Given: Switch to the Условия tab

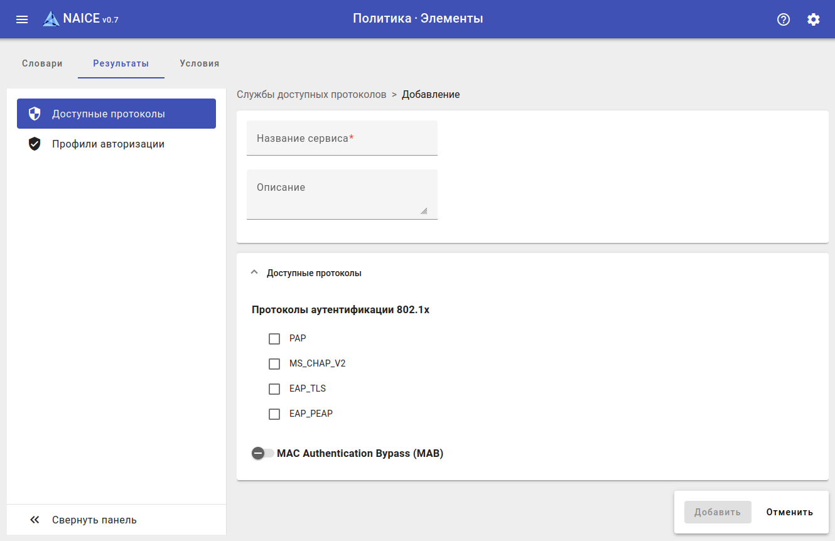Looking at the screenshot, I should point(199,63).
